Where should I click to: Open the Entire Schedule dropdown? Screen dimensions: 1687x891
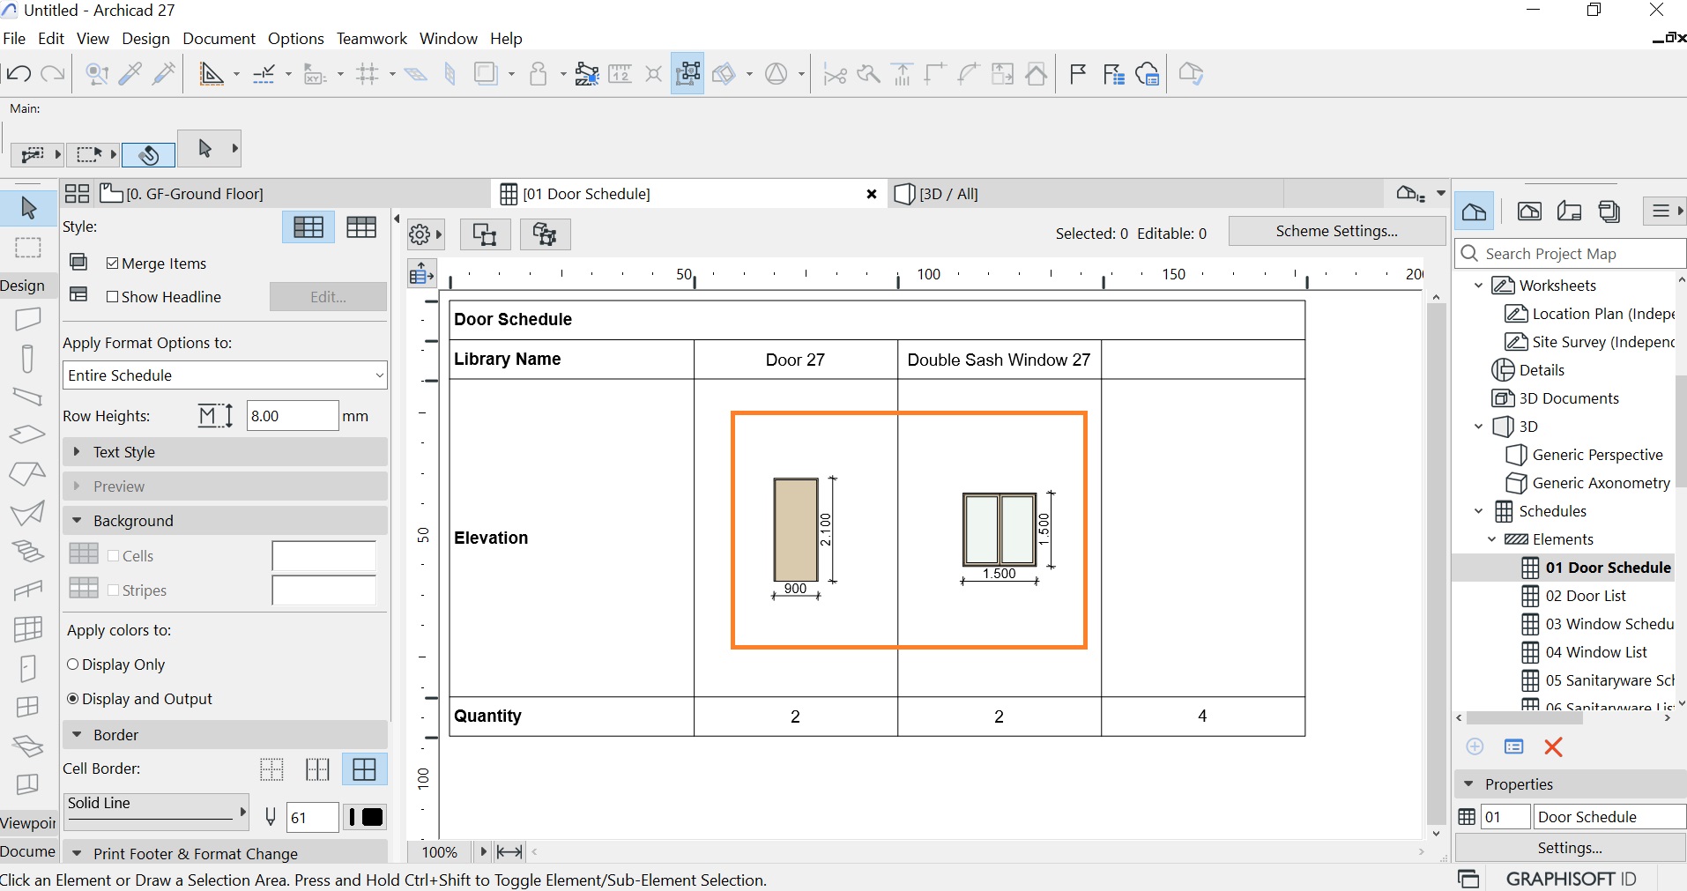(225, 375)
